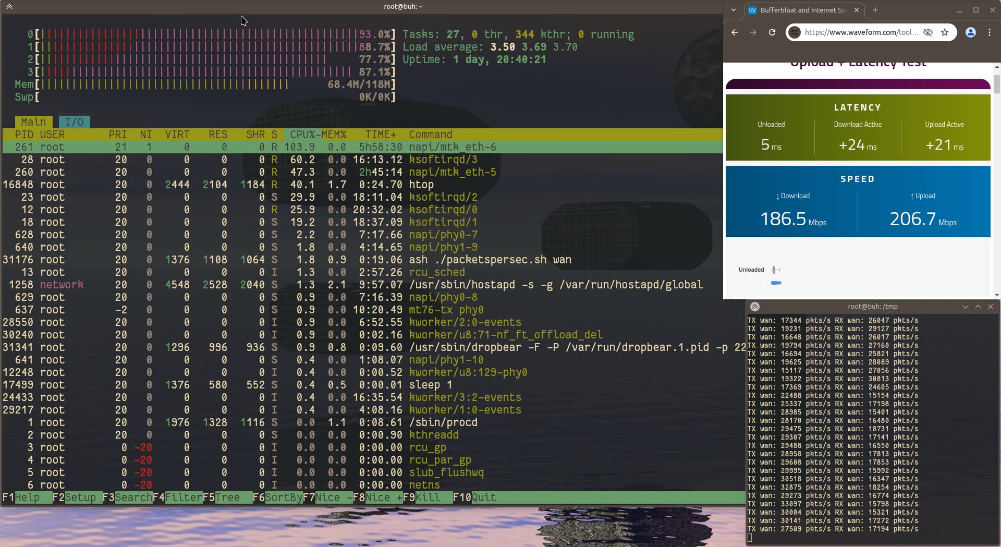
Task: Click F6SortBy in the htop function bar
Action: point(278,497)
